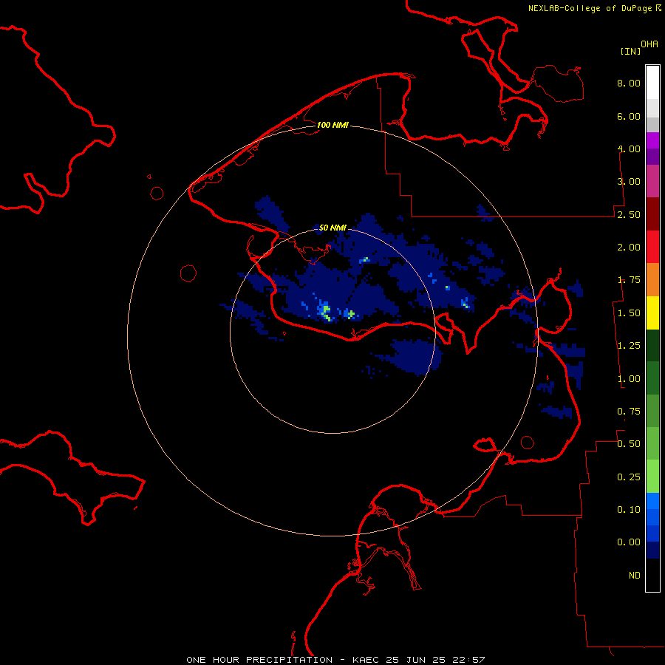The image size is (665, 665).
Task: Select the 2.50 legend value
Action: pos(629,214)
